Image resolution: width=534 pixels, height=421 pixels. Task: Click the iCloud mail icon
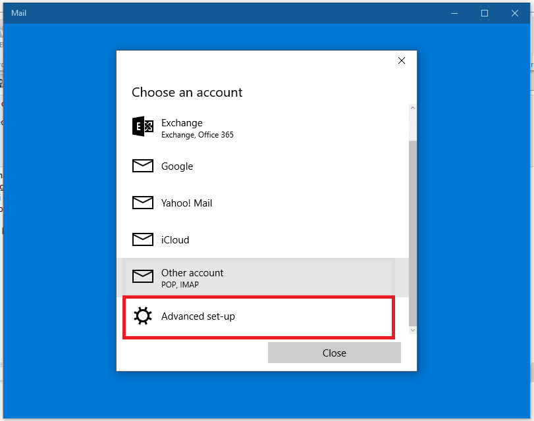(x=142, y=239)
